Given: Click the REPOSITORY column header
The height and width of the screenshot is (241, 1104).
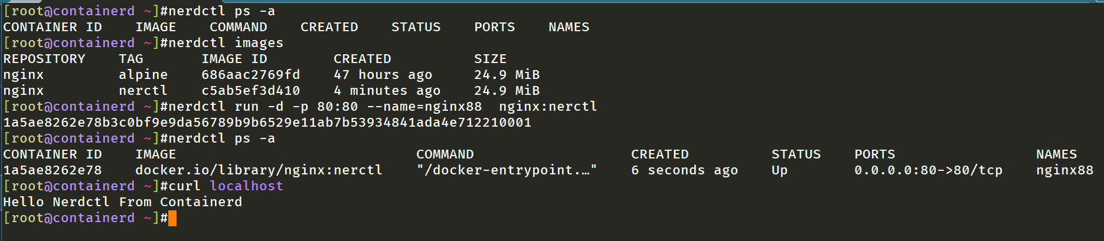Looking at the screenshot, I should click(x=44, y=59).
